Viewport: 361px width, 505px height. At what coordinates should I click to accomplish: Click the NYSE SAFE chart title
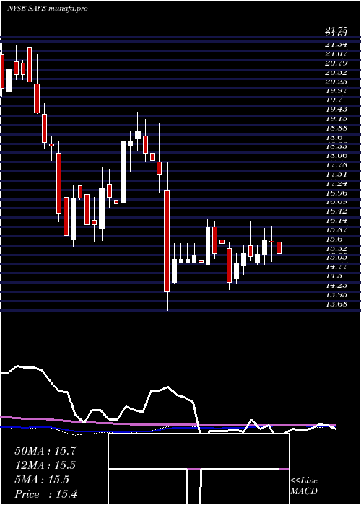point(48,9)
